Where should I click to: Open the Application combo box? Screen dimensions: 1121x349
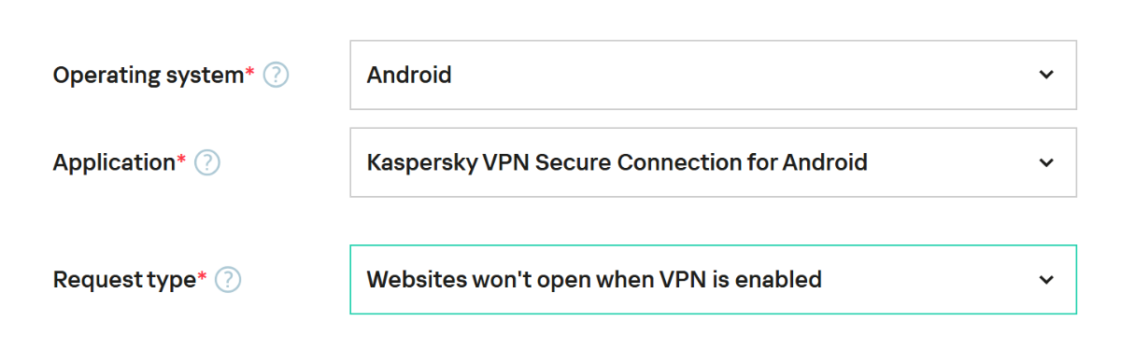click(714, 162)
